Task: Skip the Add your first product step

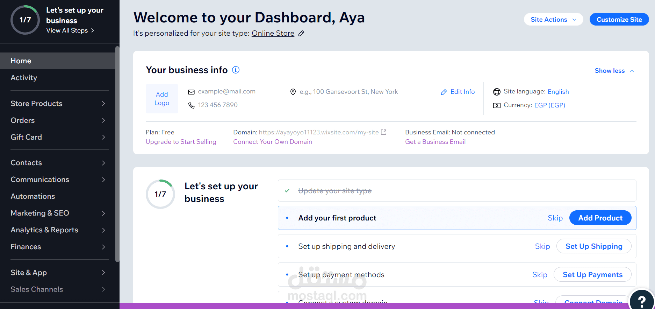Action: click(x=555, y=218)
